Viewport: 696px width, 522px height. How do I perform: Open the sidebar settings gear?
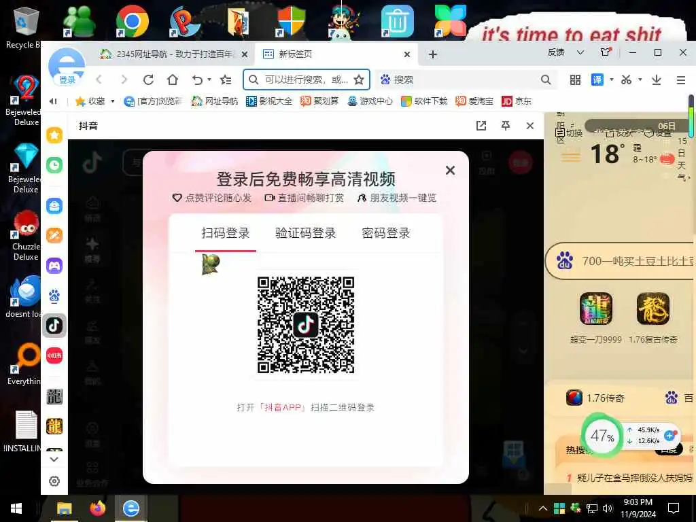tap(54, 481)
